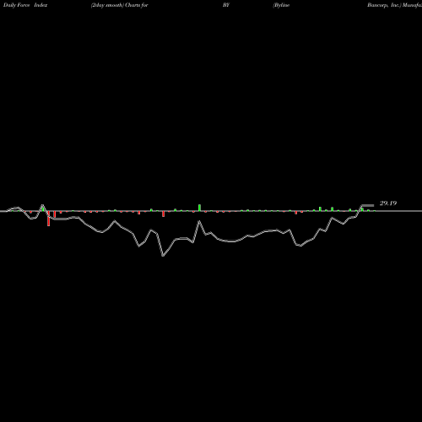422x422 pixels.
Task: Click the tallest red bar near the left
Action: pyautogui.click(x=48, y=219)
